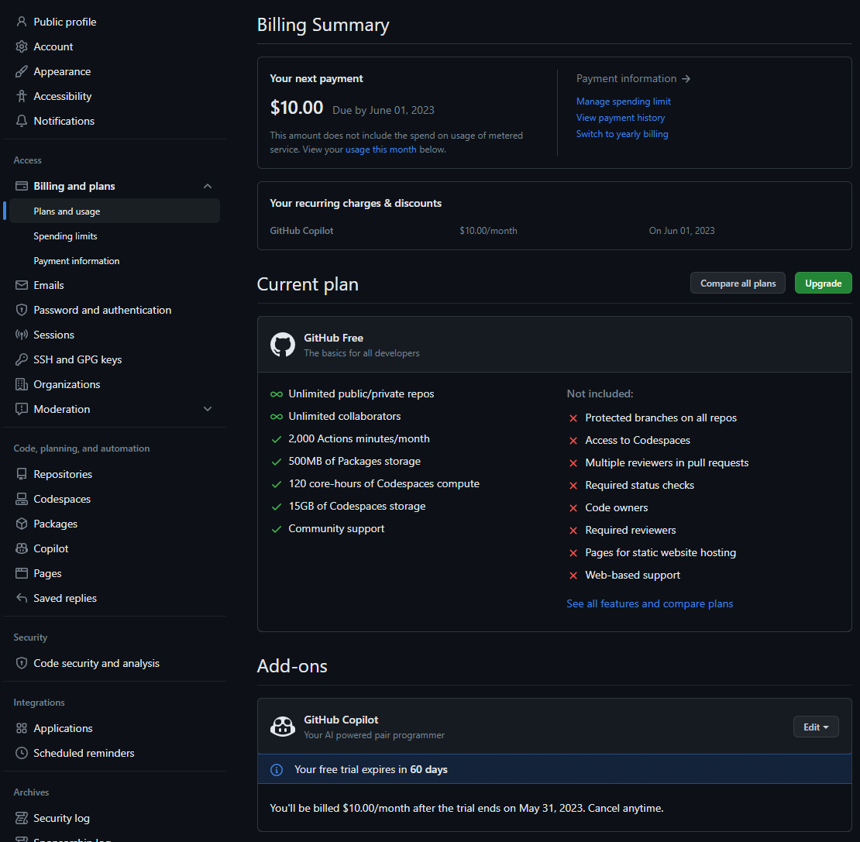Open Password and authentication settings
Viewport: 860px width, 842px height.
tap(102, 310)
